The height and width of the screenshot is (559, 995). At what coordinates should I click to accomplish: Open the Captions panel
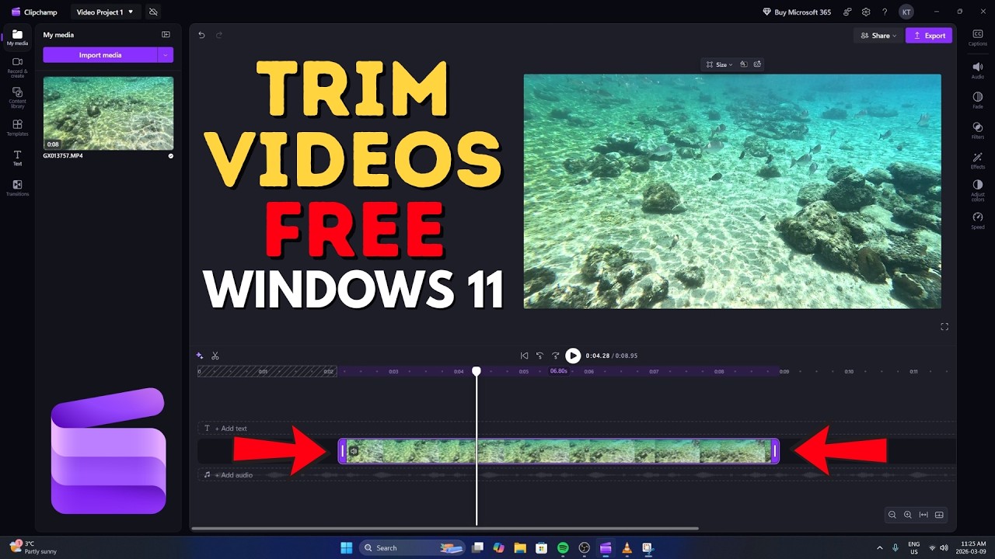pos(978,37)
